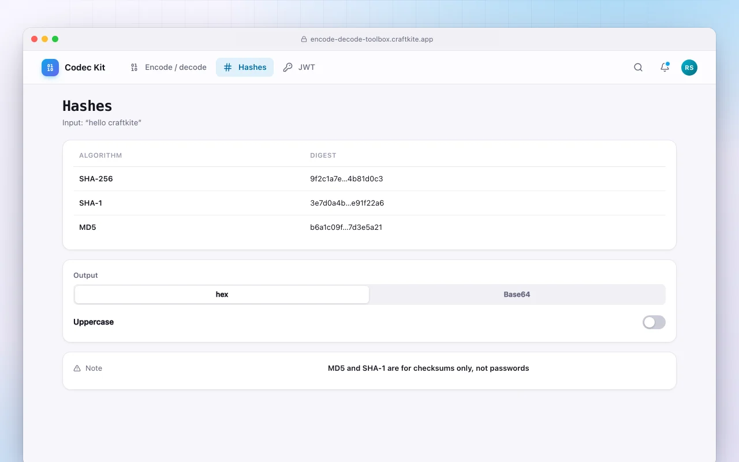Viewport: 739px width, 462px height.
Task: Select Base64 output format
Action: point(517,295)
